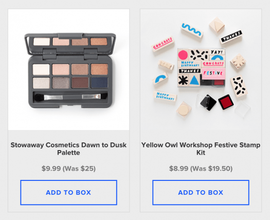
Task: Click the loose blue arch stamp block
Action: 160,79
